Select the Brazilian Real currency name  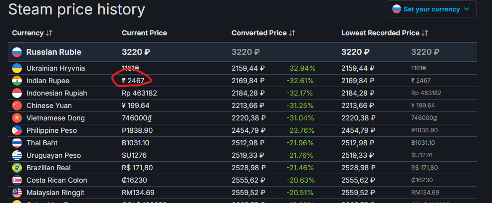tap(48, 168)
